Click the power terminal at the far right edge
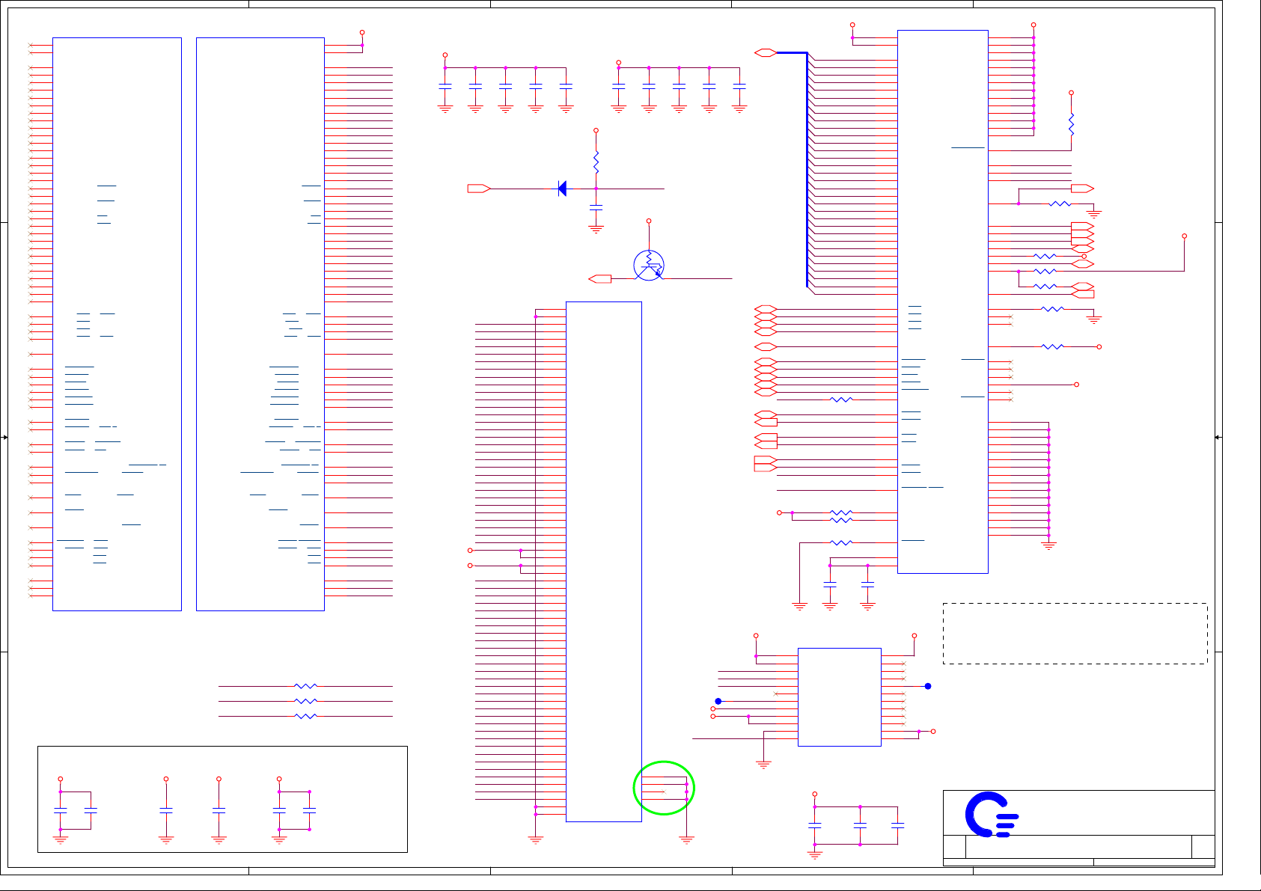This screenshot has height=891, width=1261. 1185,236
